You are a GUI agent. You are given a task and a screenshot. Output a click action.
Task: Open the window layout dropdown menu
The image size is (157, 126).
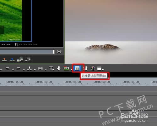(x=100, y=68)
